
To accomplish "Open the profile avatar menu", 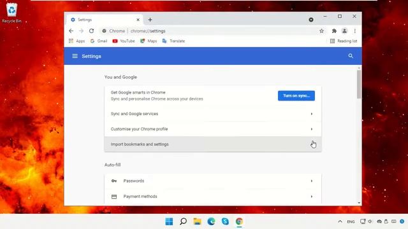I will click(344, 31).
